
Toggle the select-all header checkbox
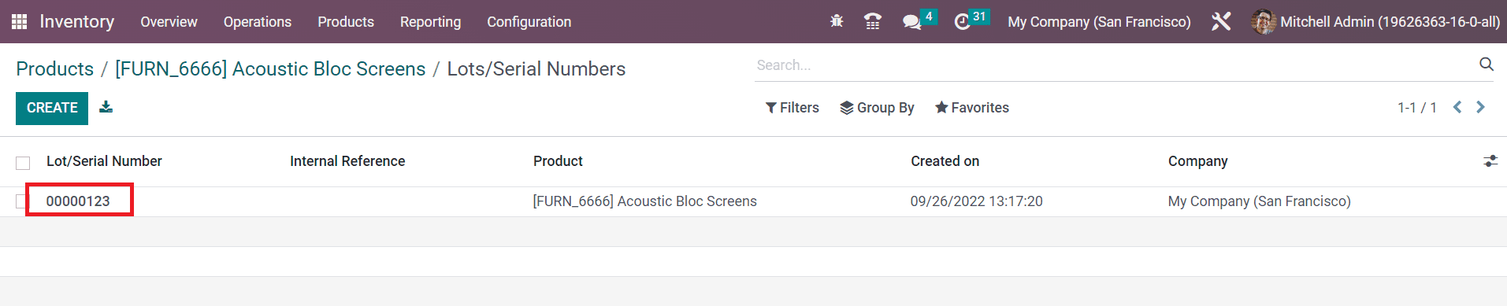23,163
